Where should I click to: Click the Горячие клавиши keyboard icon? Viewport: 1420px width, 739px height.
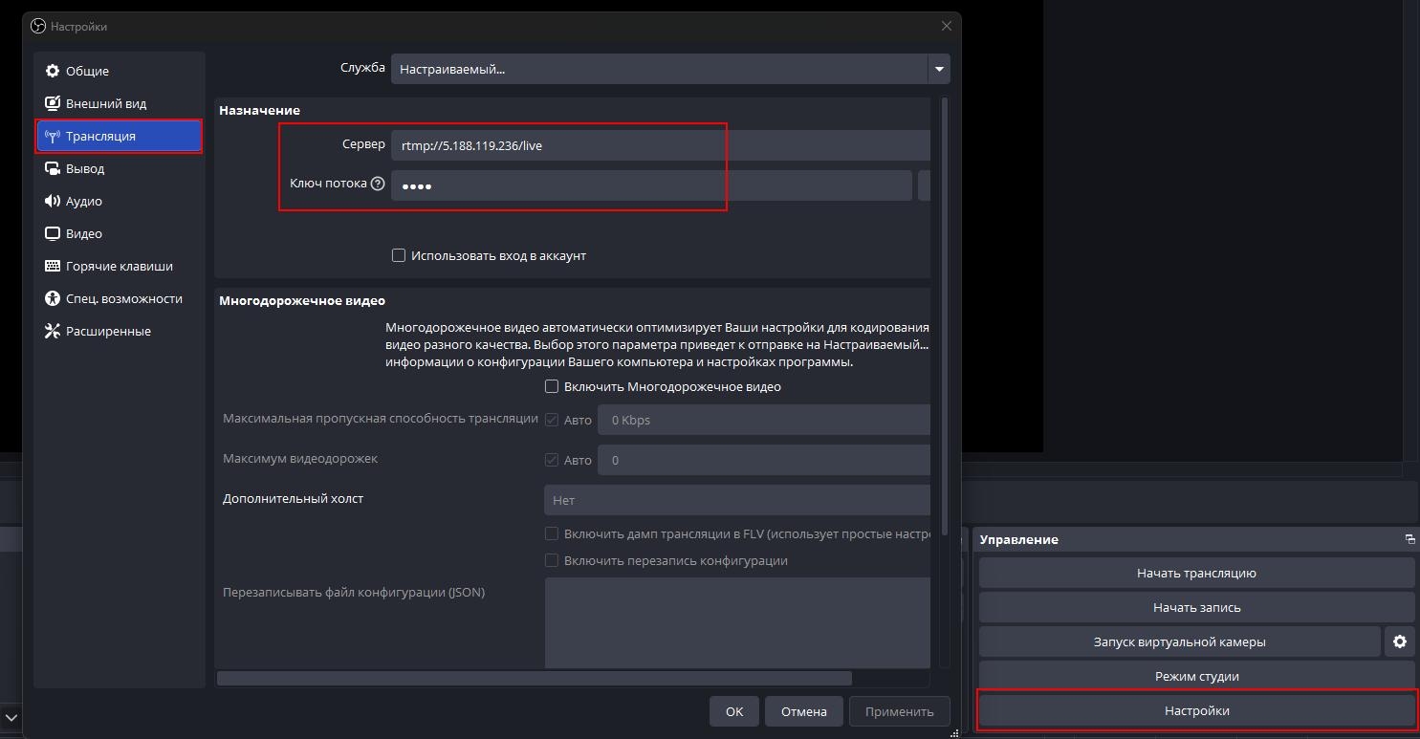click(x=53, y=267)
